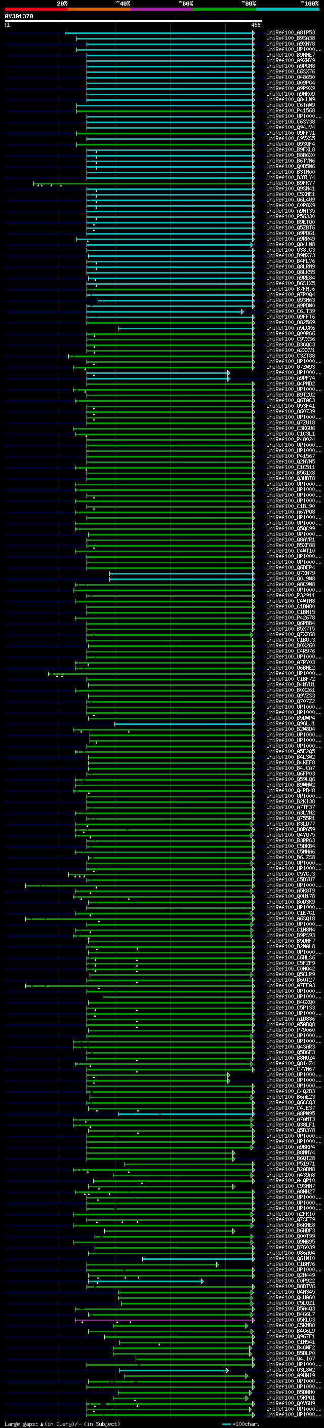Click hit label UniRef100_P48024
Image resolution: width=324 pixels, height=1428 pixels.
tap(291, 439)
